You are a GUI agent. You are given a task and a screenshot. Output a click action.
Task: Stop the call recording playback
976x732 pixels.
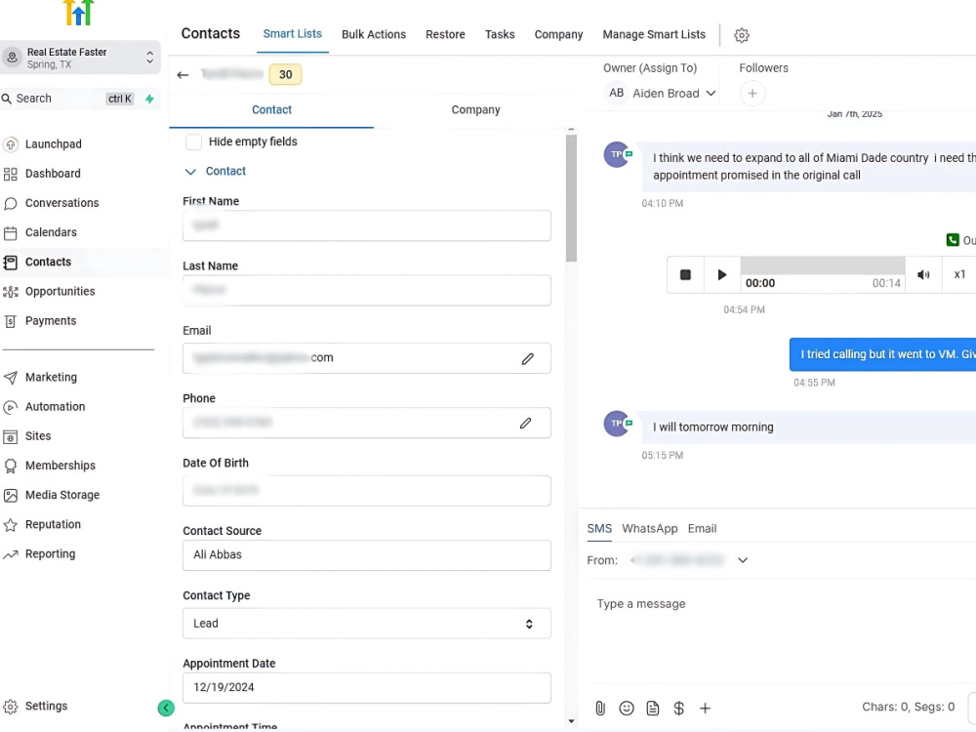coord(685,274)
